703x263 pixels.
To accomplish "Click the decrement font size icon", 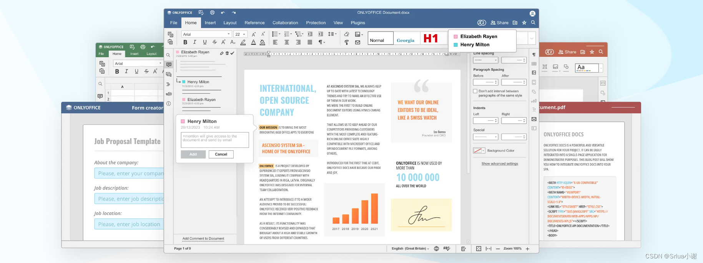I will click(x=263, y=34).
